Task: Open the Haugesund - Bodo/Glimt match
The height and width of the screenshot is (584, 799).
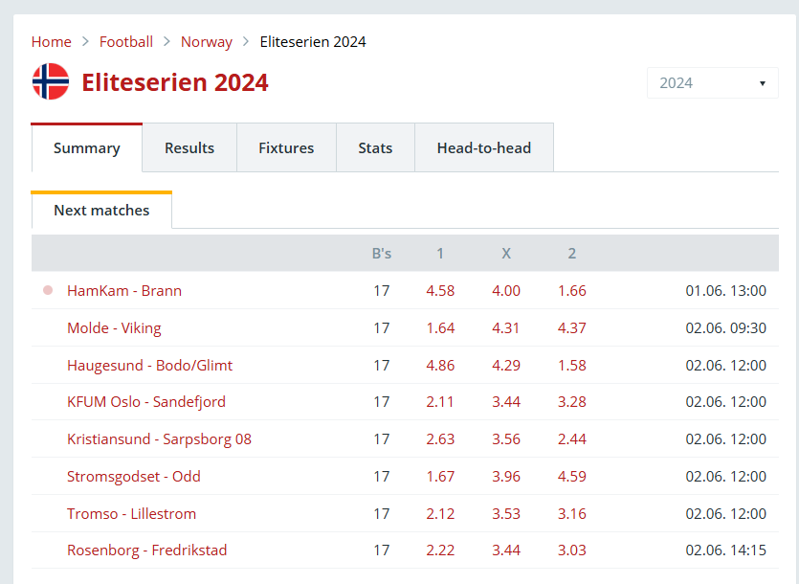Action: coord(150,365)
